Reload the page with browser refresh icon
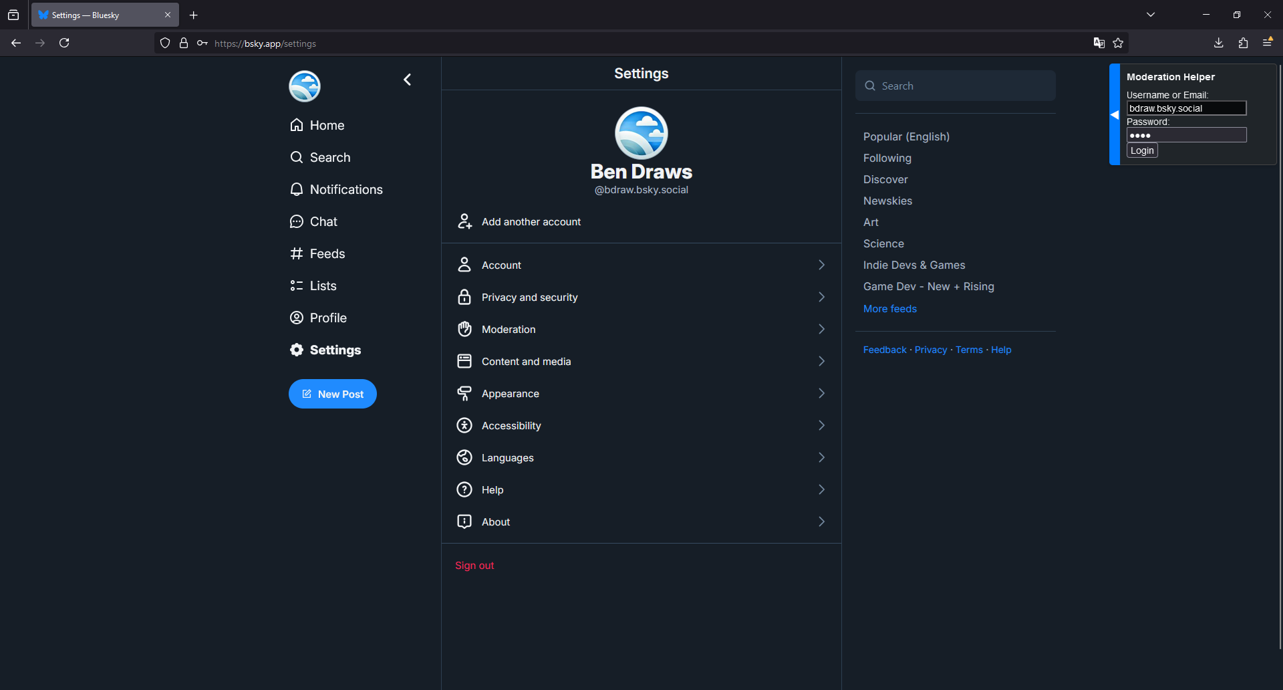 (x=64, y=43)
